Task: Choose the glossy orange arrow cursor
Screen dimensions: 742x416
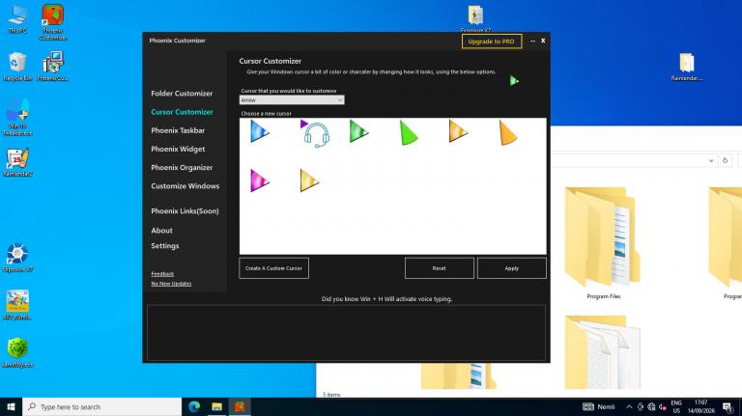Action: pos(458,131)
